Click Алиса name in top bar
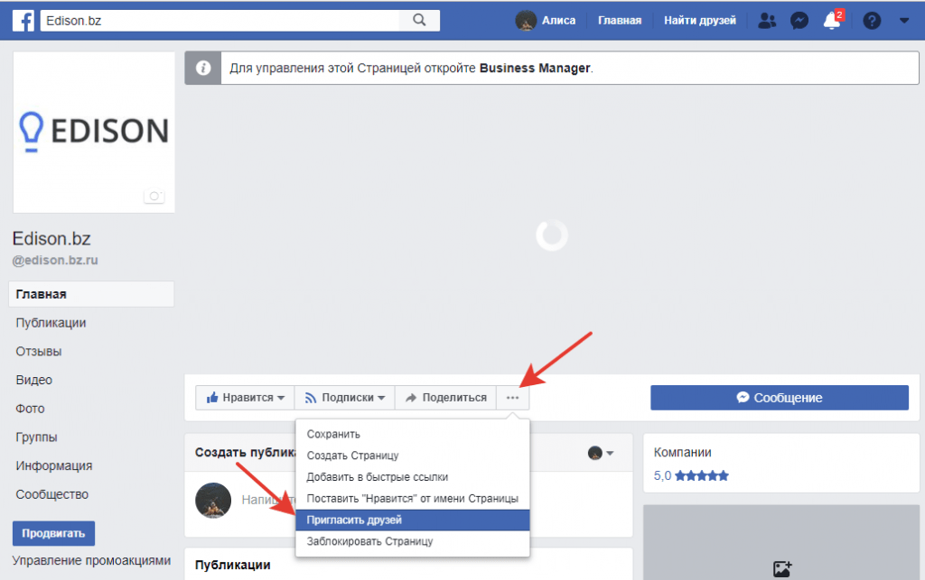Viewport: 925px width, 580px height. click(558, 21)
